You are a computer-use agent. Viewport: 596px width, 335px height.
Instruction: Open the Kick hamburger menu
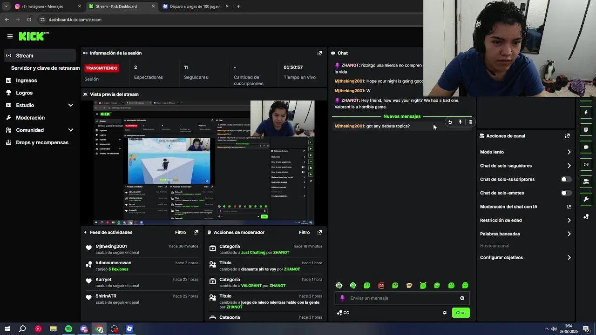point(10,36)
